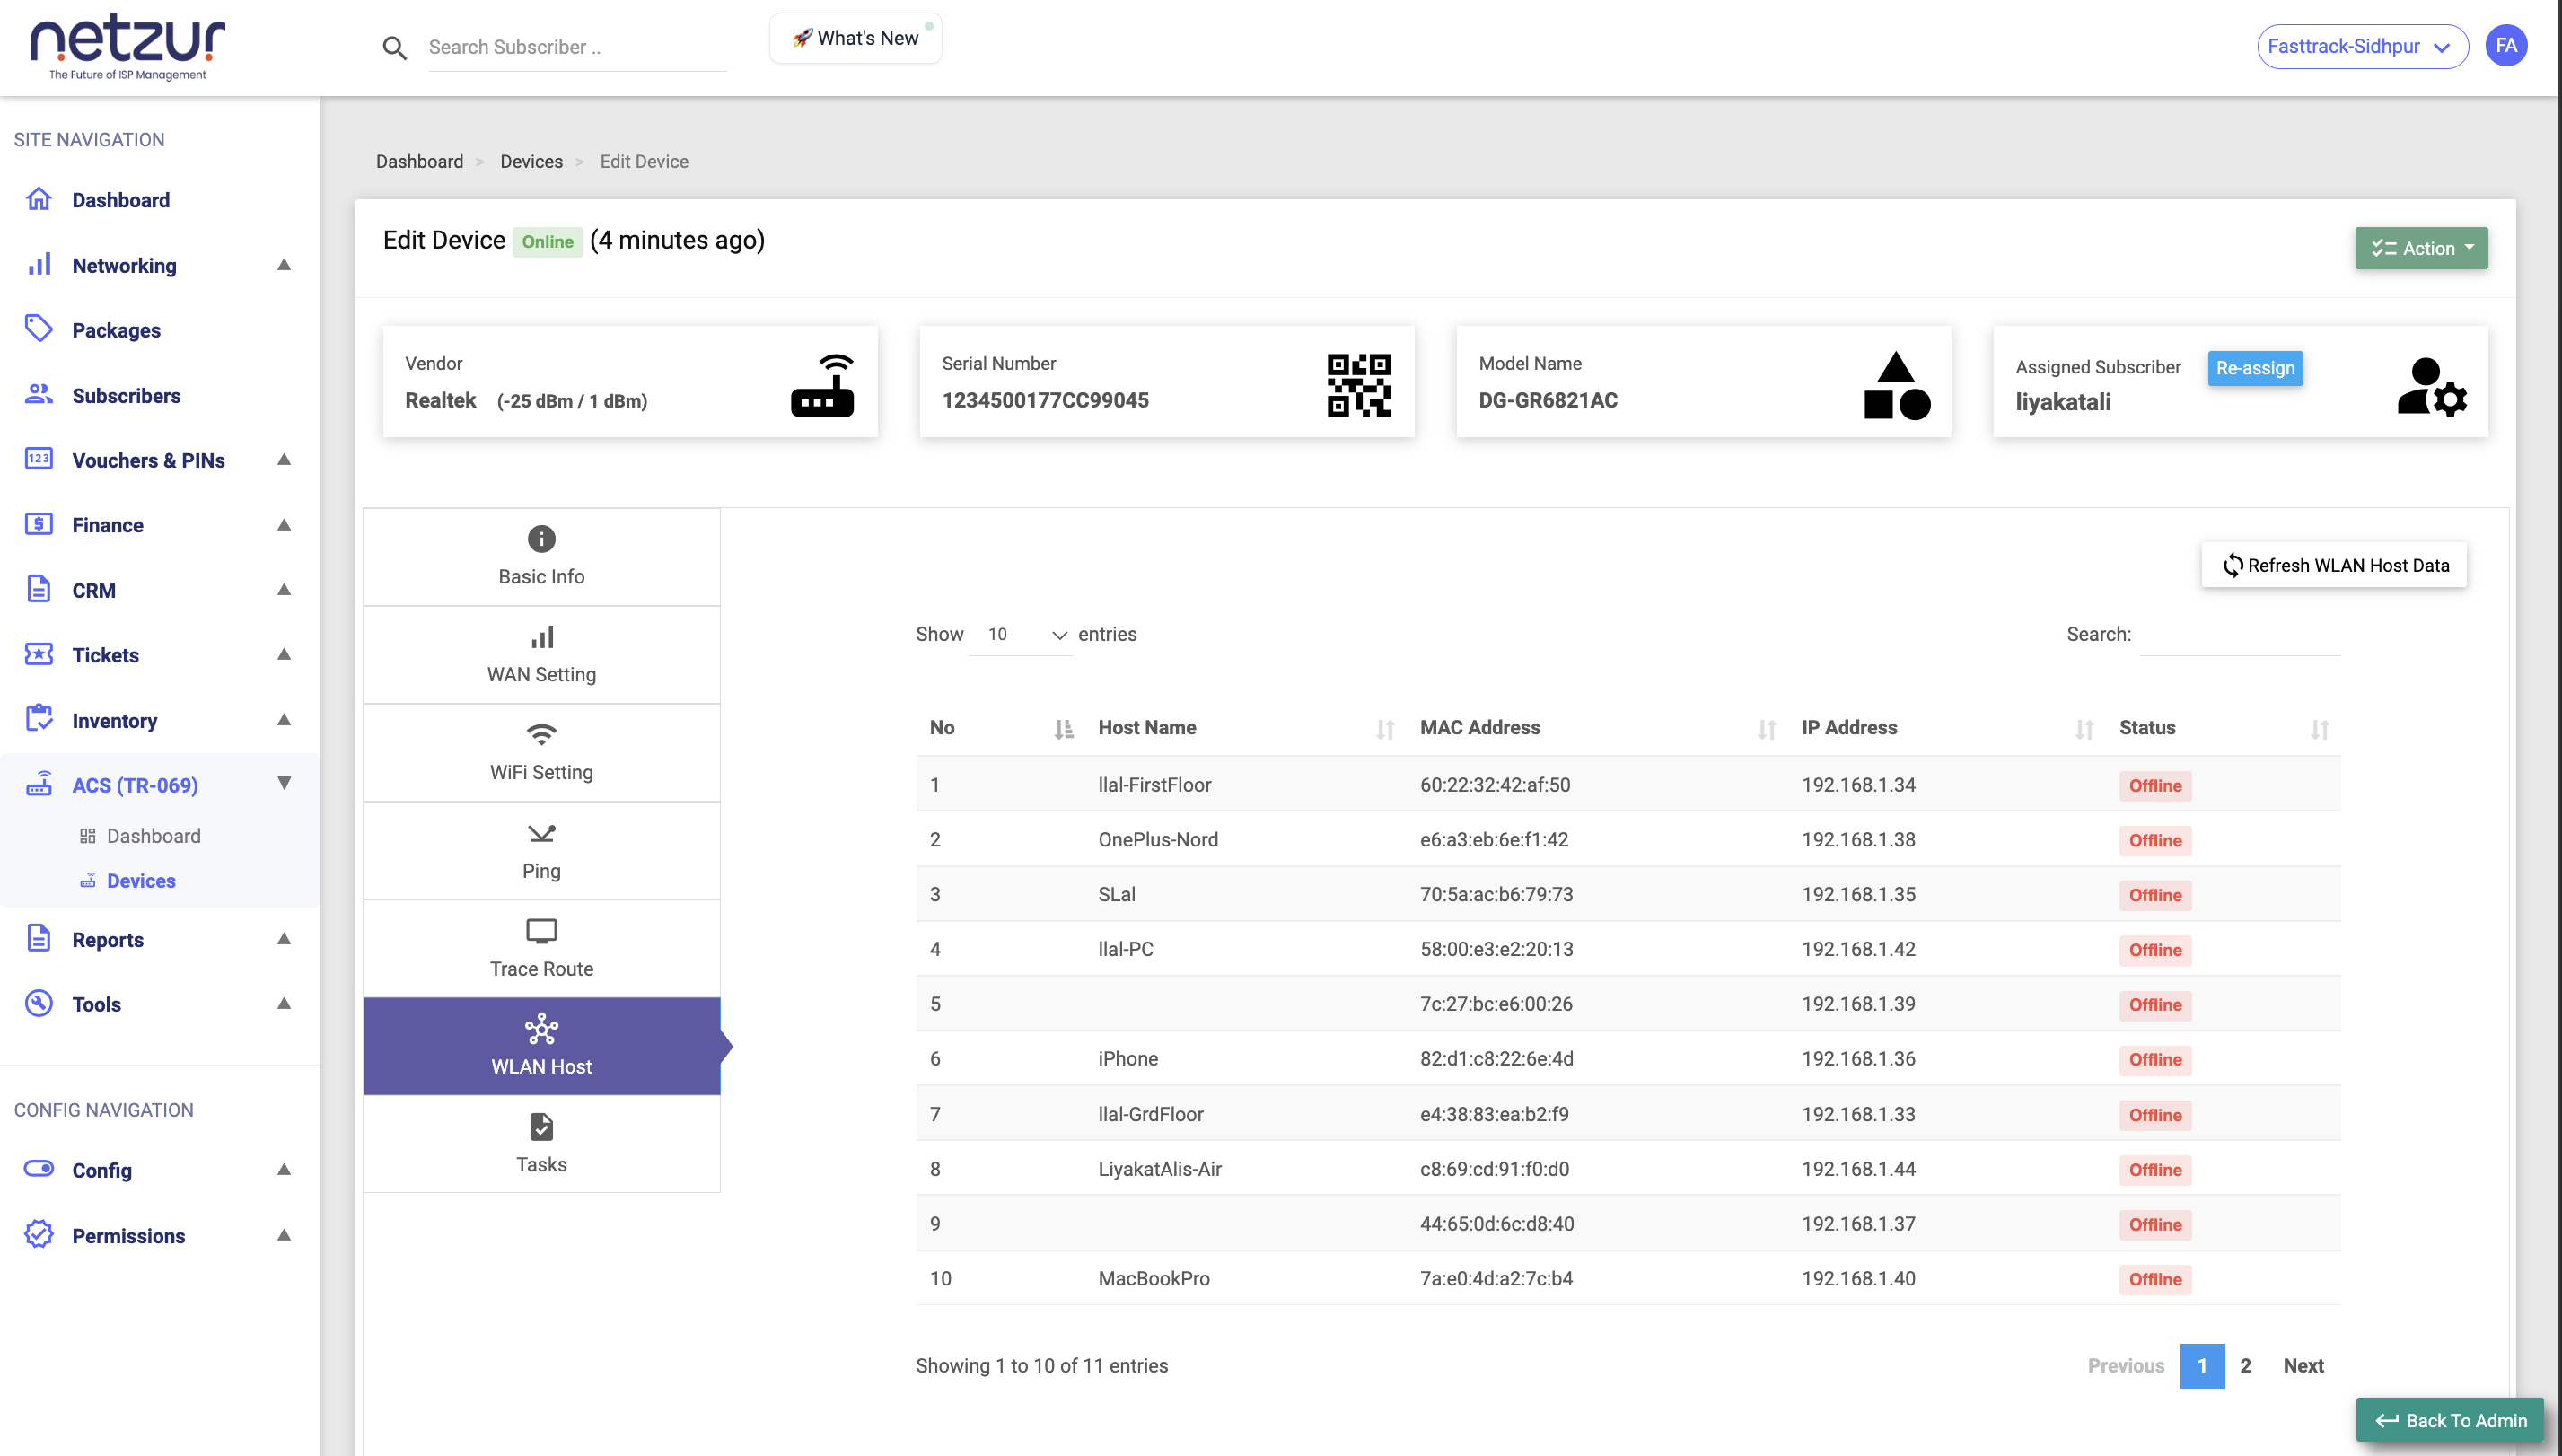Viewport: 2562px width, 1456px height.
Task: Click Back To Admin button
Action: click(2449, 1420)
